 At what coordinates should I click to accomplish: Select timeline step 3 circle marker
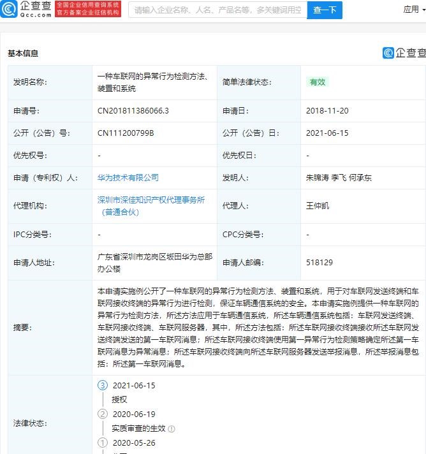pos(103,385)
